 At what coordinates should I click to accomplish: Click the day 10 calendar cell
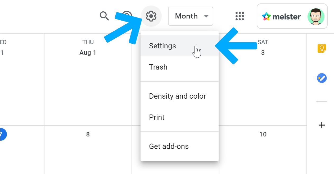pyautogui.click(x=263, y=134)
